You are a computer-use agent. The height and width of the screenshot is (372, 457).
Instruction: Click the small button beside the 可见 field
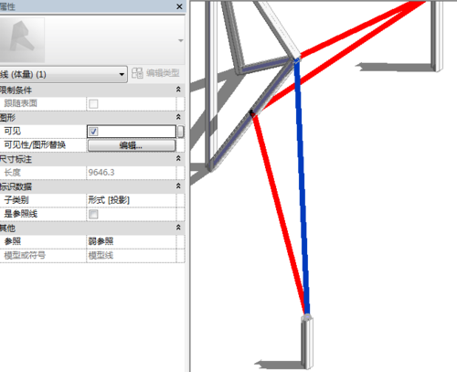tap(181, 132)
